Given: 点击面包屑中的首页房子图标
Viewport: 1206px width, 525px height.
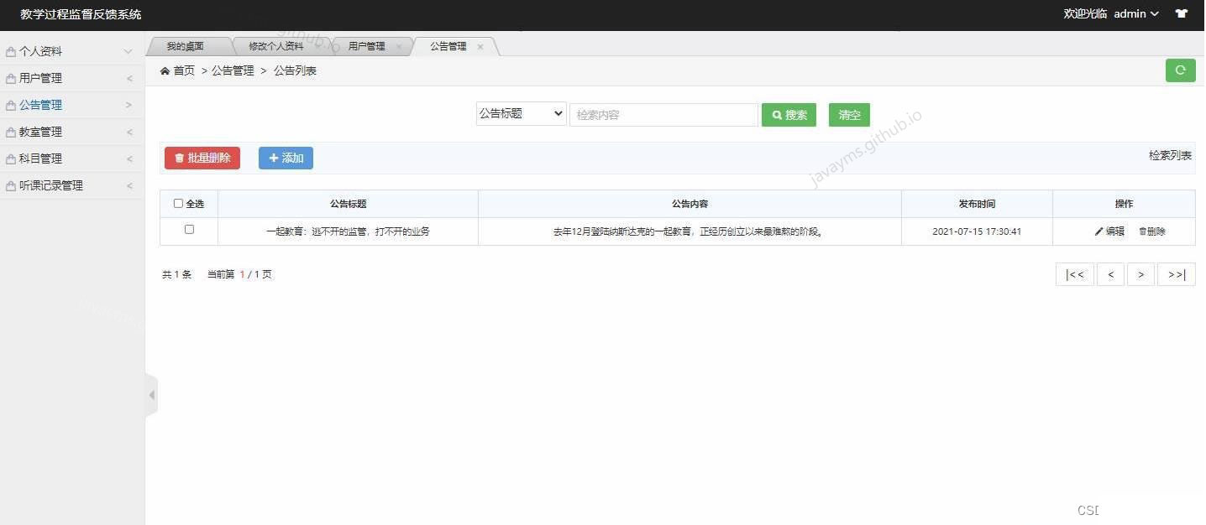Looking at the screenshot, I should pyautogui.click(x=165, y=70).
